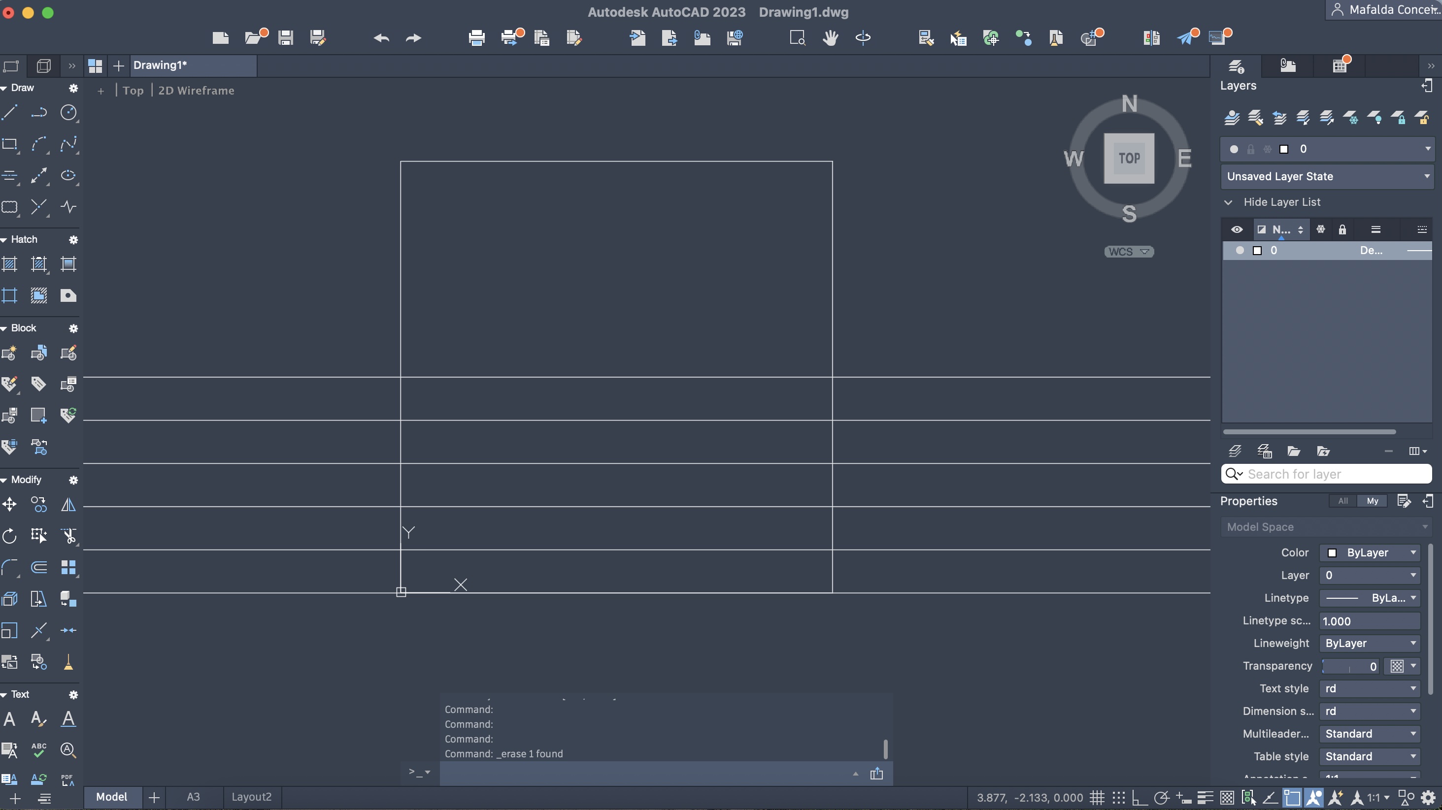1442x810 pixels.
Task: Select the Rotate tool in the Modify panel
Action: pyautogui.click(x=9, y=536)
